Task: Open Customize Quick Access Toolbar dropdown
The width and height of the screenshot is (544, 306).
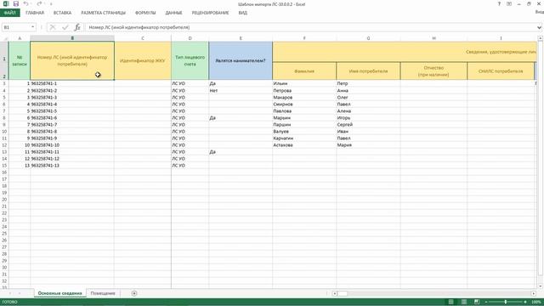Action: coord(51,3)
